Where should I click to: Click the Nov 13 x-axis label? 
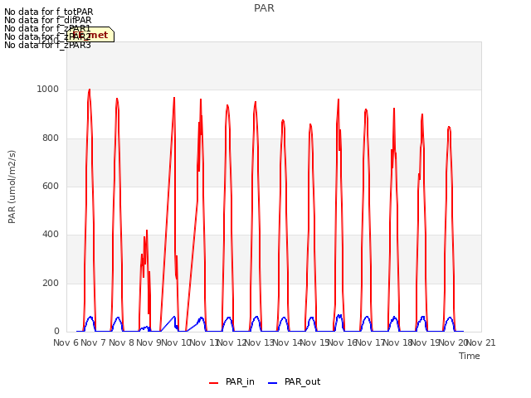(259, 342)
